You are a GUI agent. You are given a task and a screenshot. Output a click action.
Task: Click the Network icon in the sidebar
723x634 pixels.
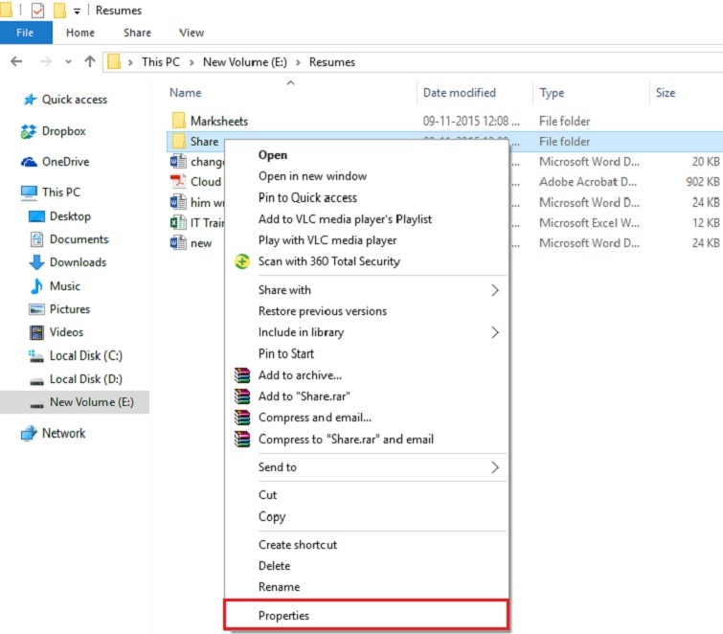(x=29, y=434)
